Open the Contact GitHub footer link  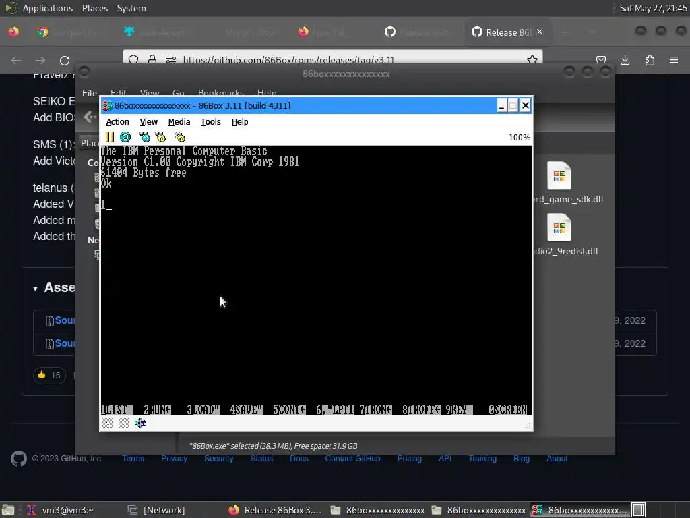tap(352, 459)
